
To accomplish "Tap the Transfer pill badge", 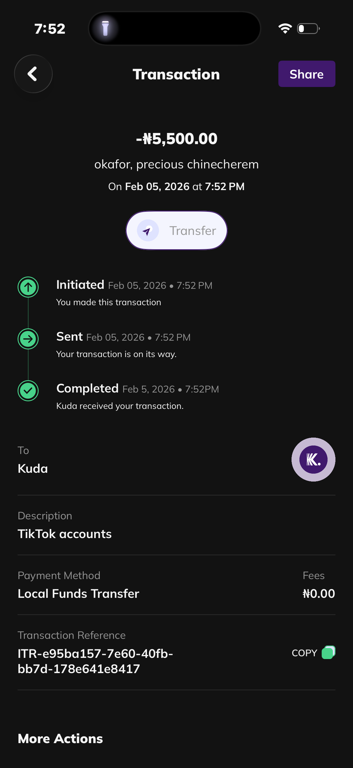I will click(176, 231).
